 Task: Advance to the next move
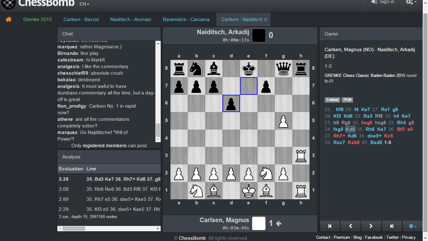pos(371,226)
